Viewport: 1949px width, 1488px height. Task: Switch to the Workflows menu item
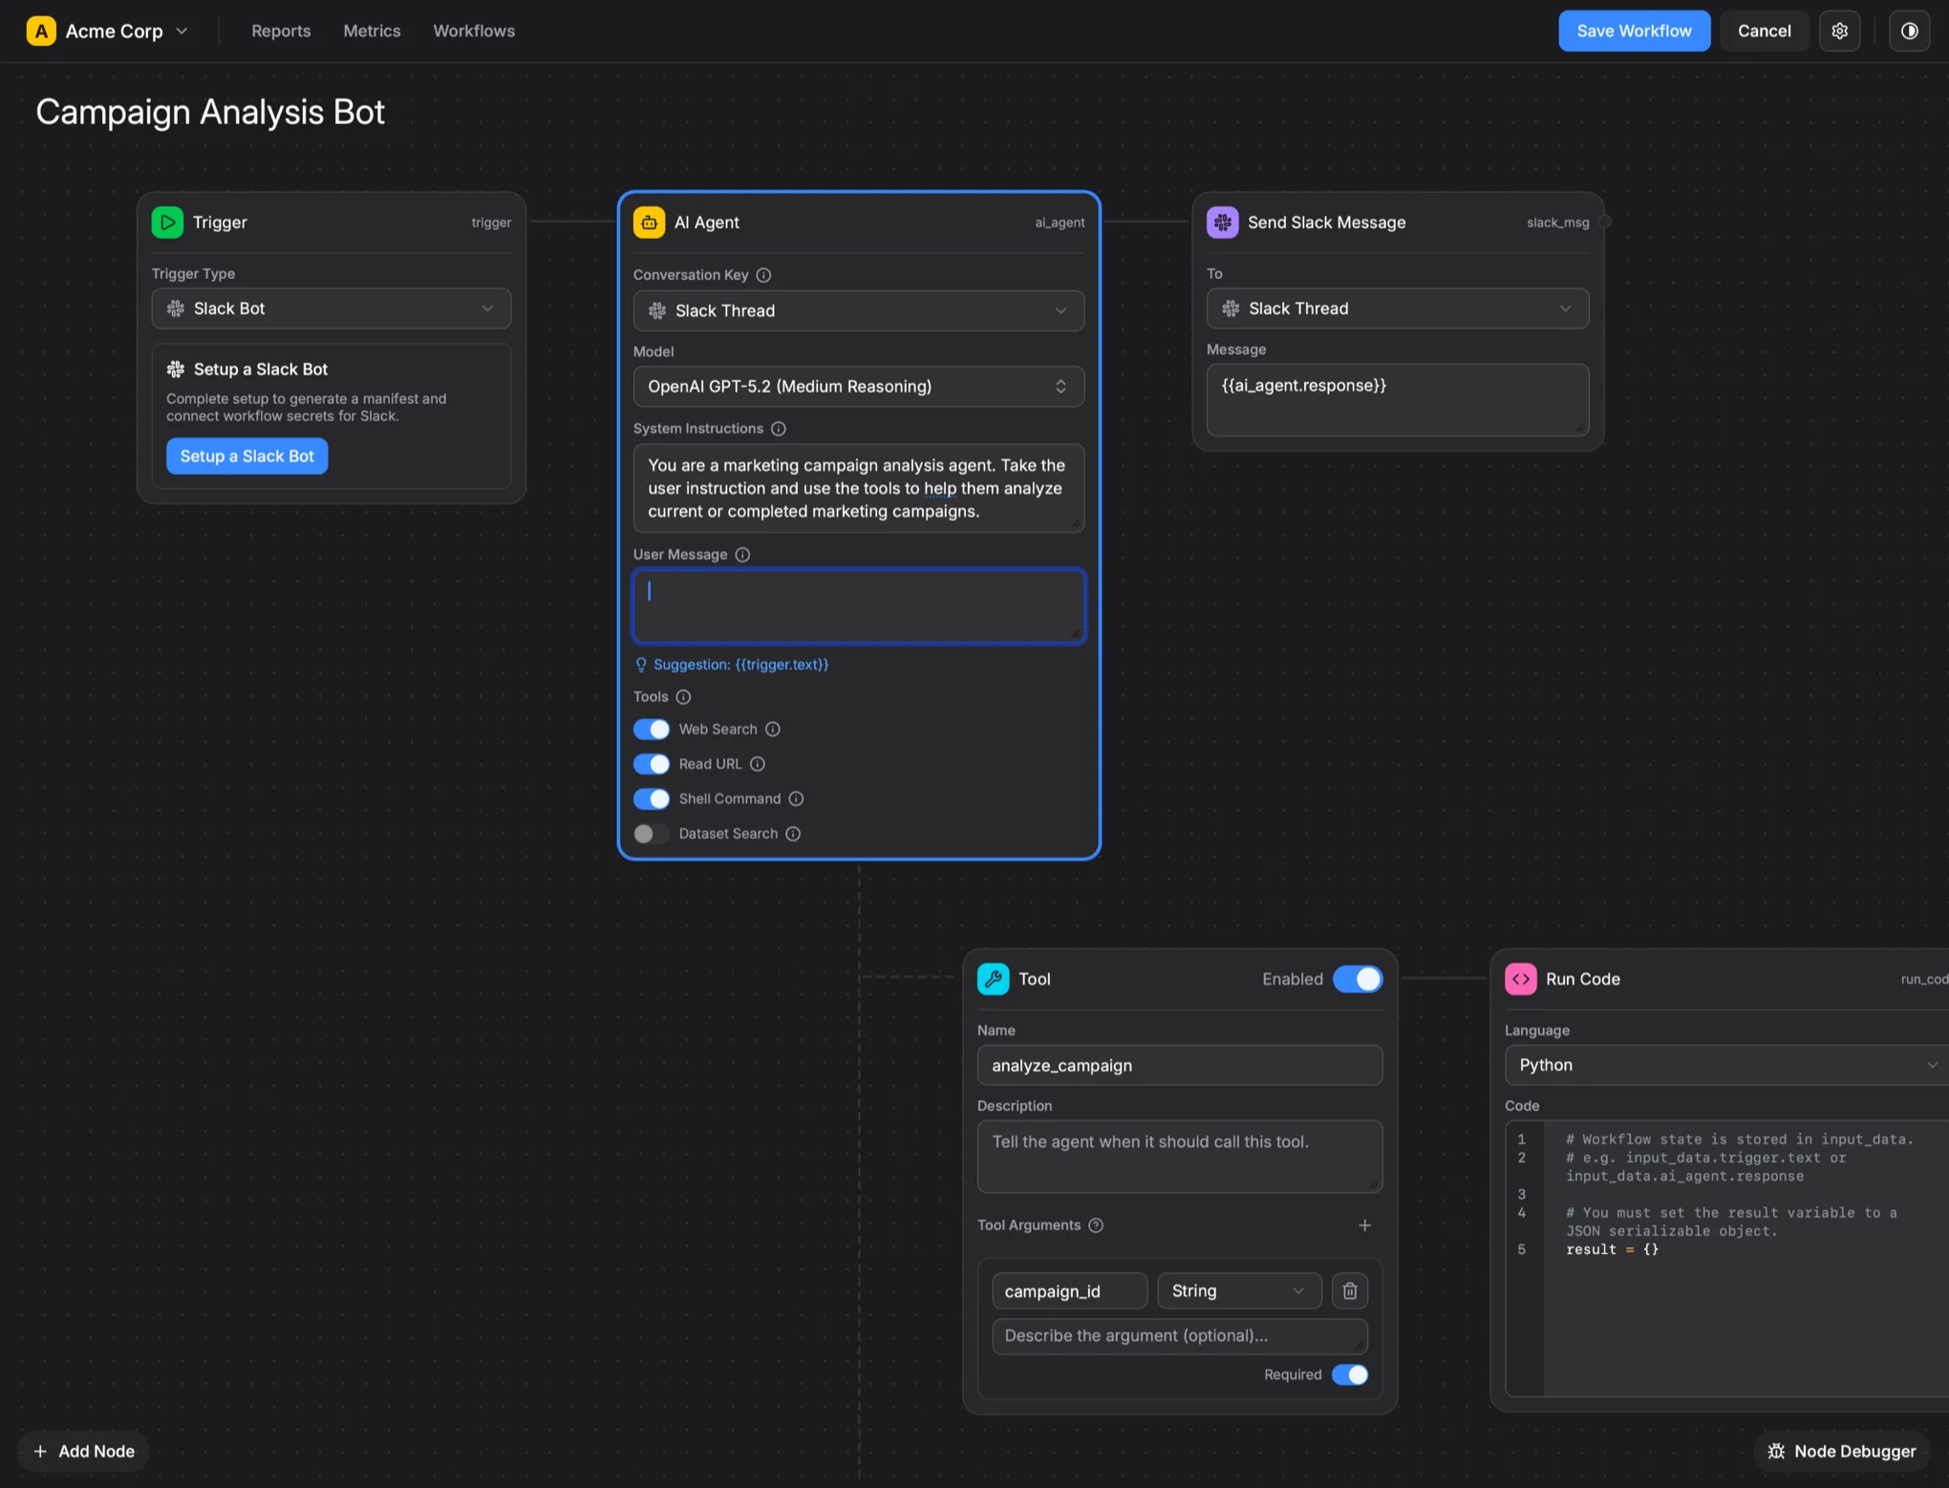tap(473, 31)
